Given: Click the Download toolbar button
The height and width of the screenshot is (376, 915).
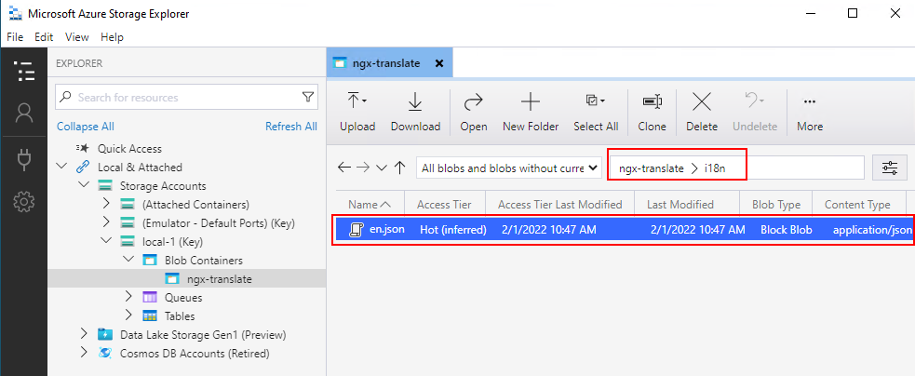Looking at the screenshot, I should pyautogui.click(x=415, y=112).
